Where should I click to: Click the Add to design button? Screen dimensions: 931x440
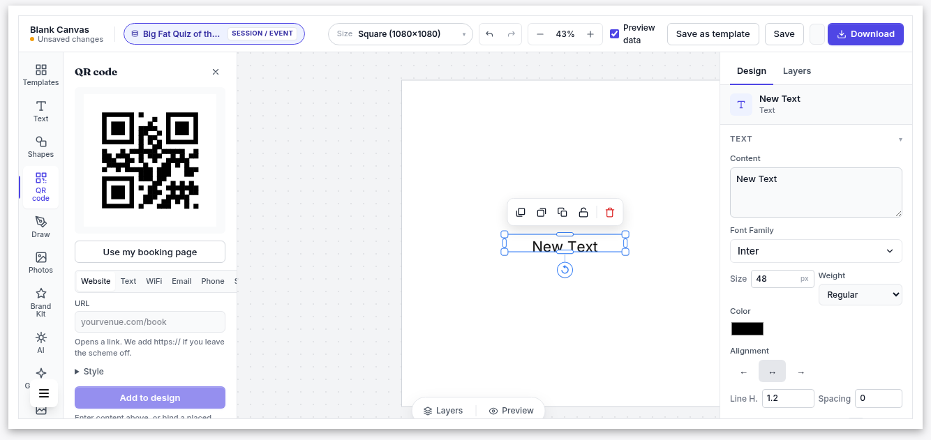click(150, 397)
